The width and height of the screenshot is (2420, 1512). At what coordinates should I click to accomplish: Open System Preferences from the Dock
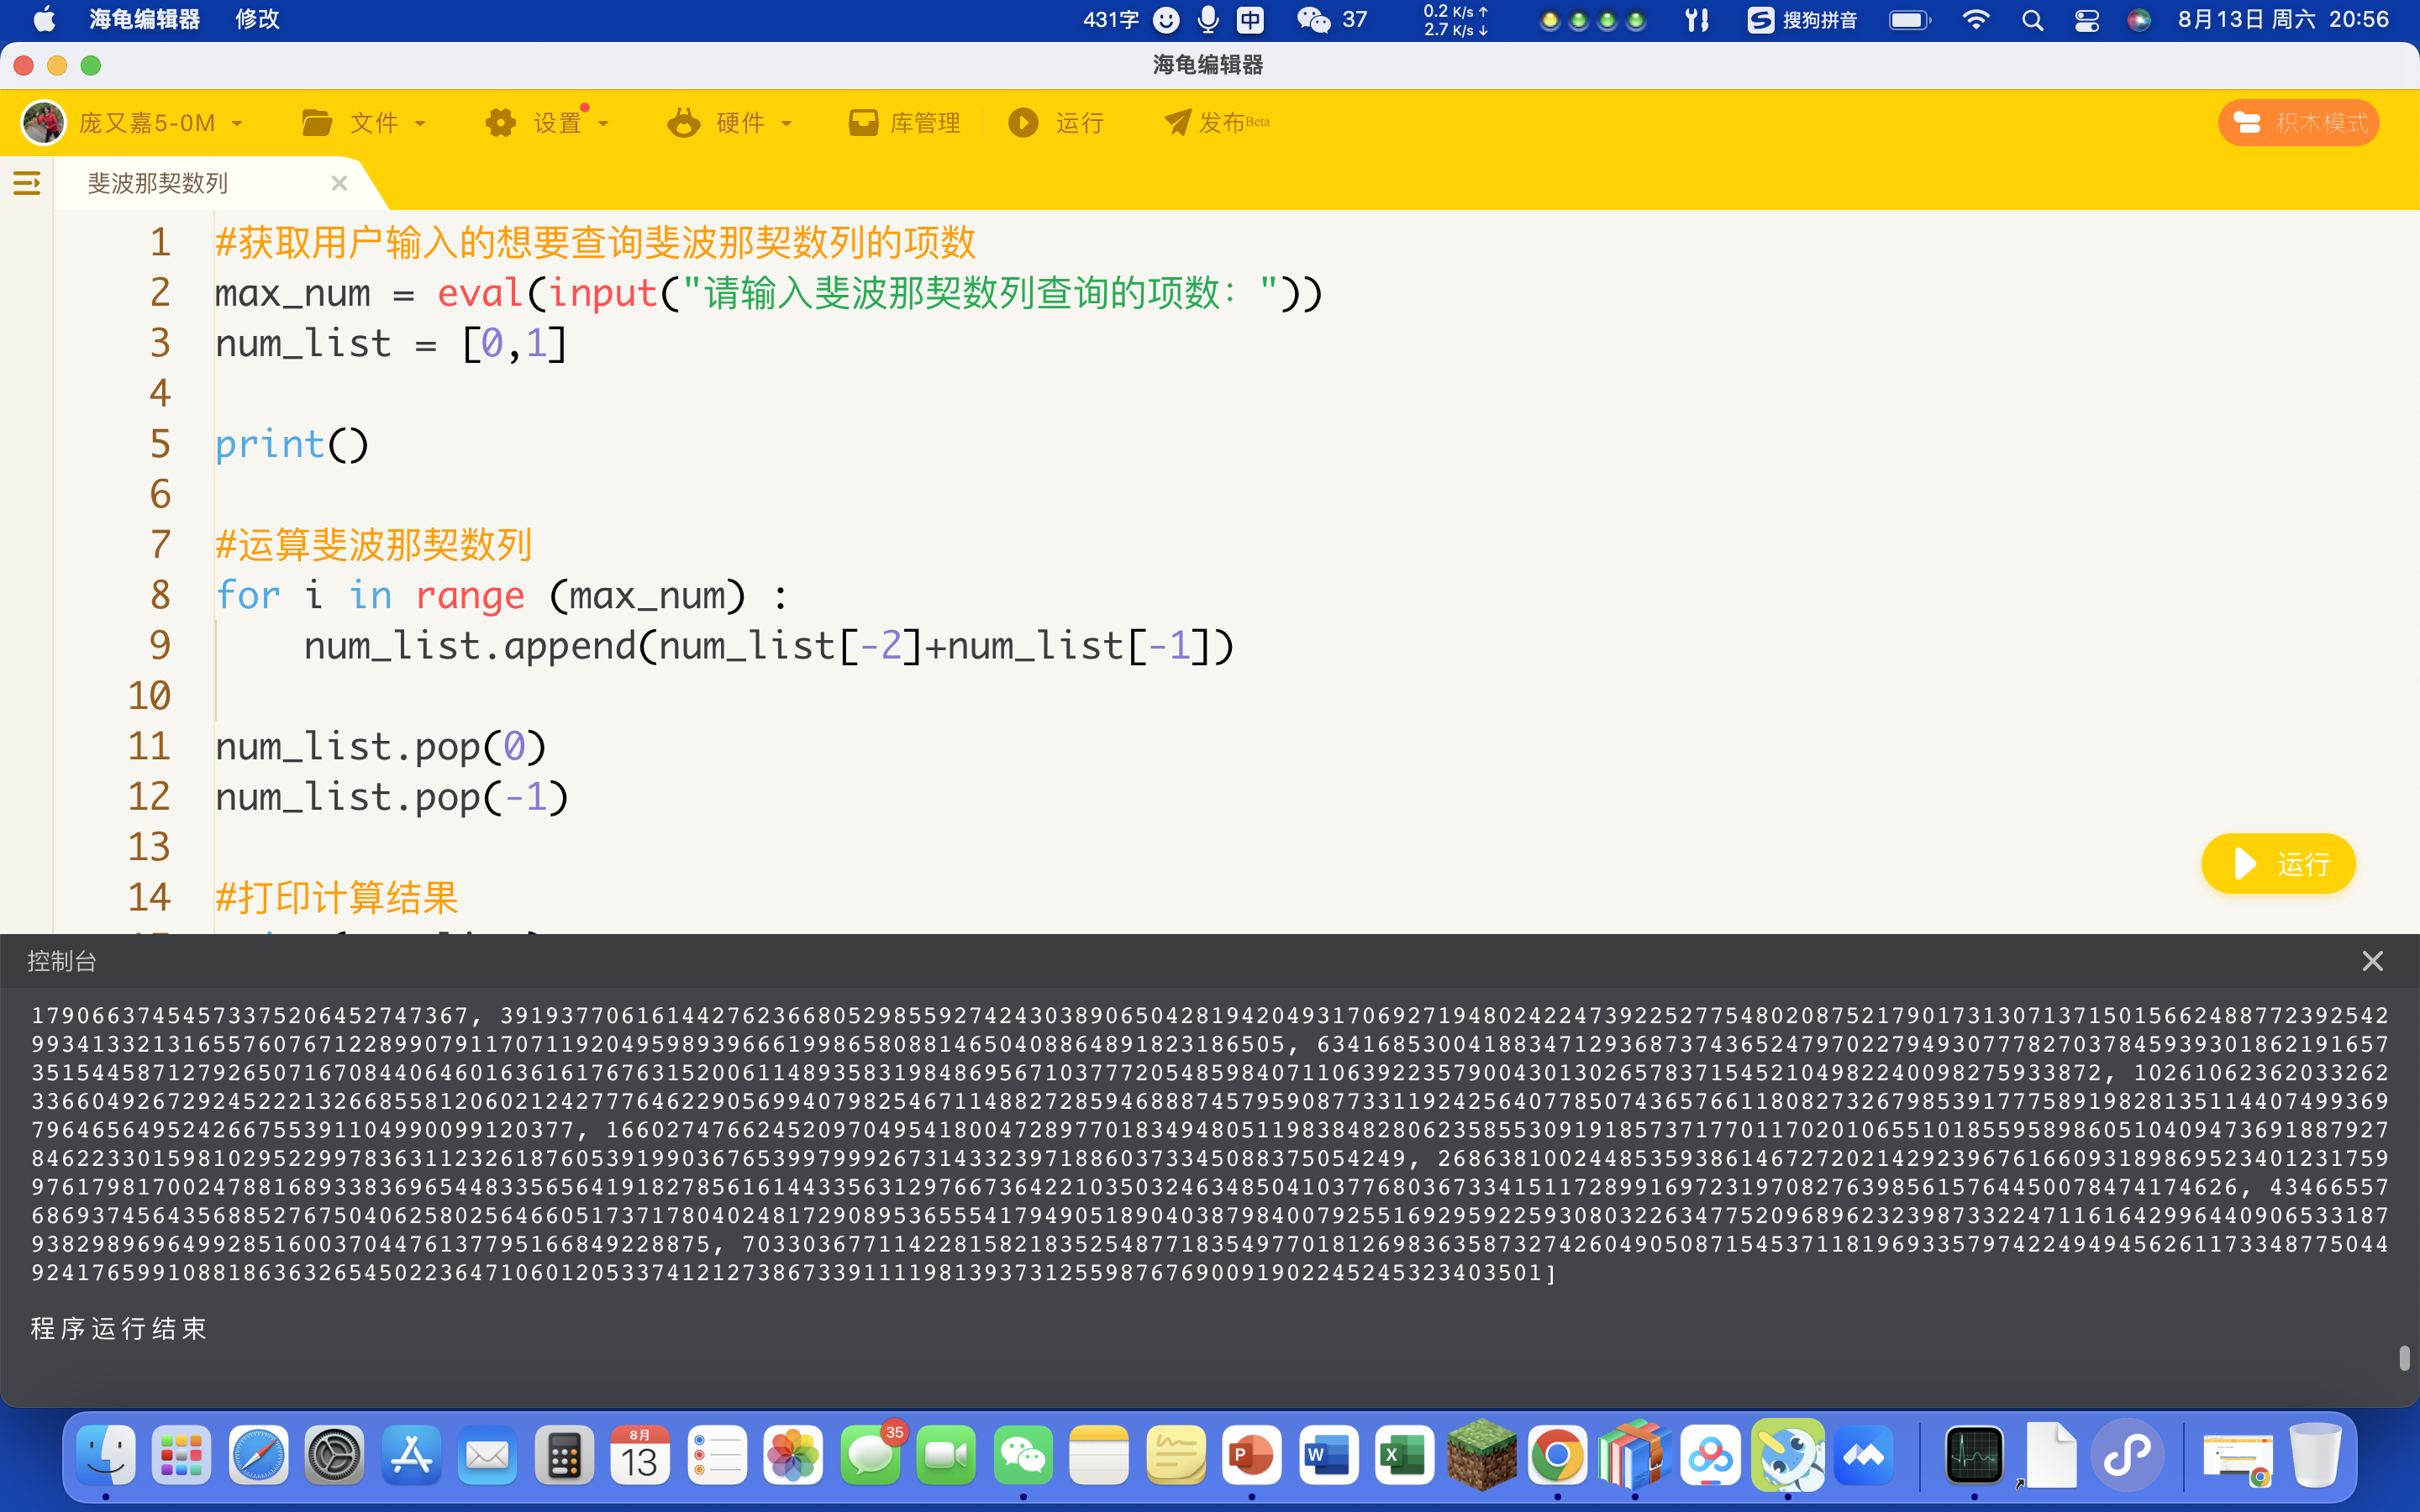pyautogui.click(x=335, y=1454)
